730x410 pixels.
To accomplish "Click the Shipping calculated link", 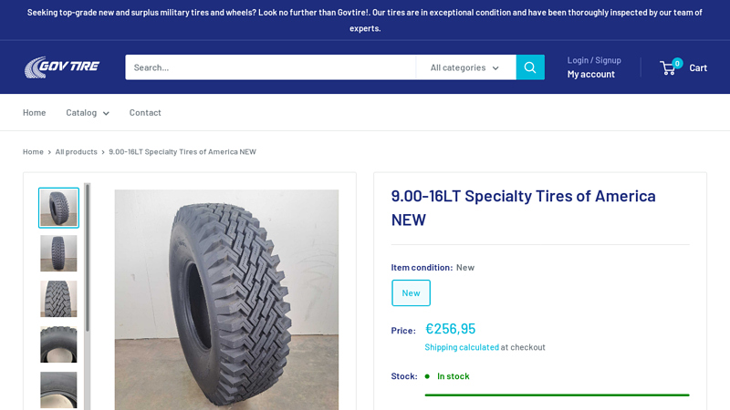I will 462,347.
